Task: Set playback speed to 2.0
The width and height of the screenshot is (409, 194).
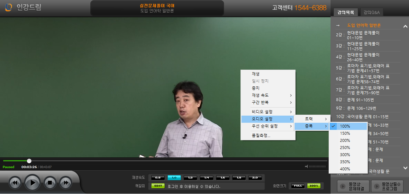Action: 255,177
